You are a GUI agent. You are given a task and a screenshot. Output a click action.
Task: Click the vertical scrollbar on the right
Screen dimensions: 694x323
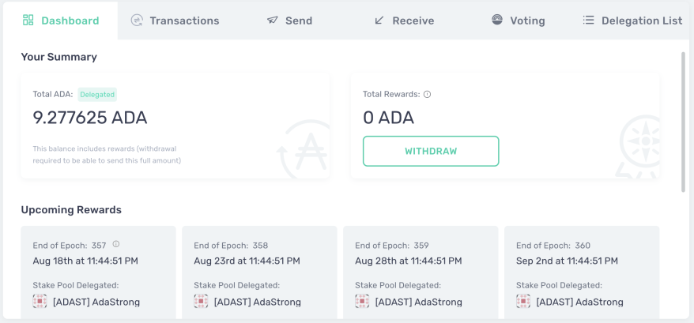coord(684,122)
